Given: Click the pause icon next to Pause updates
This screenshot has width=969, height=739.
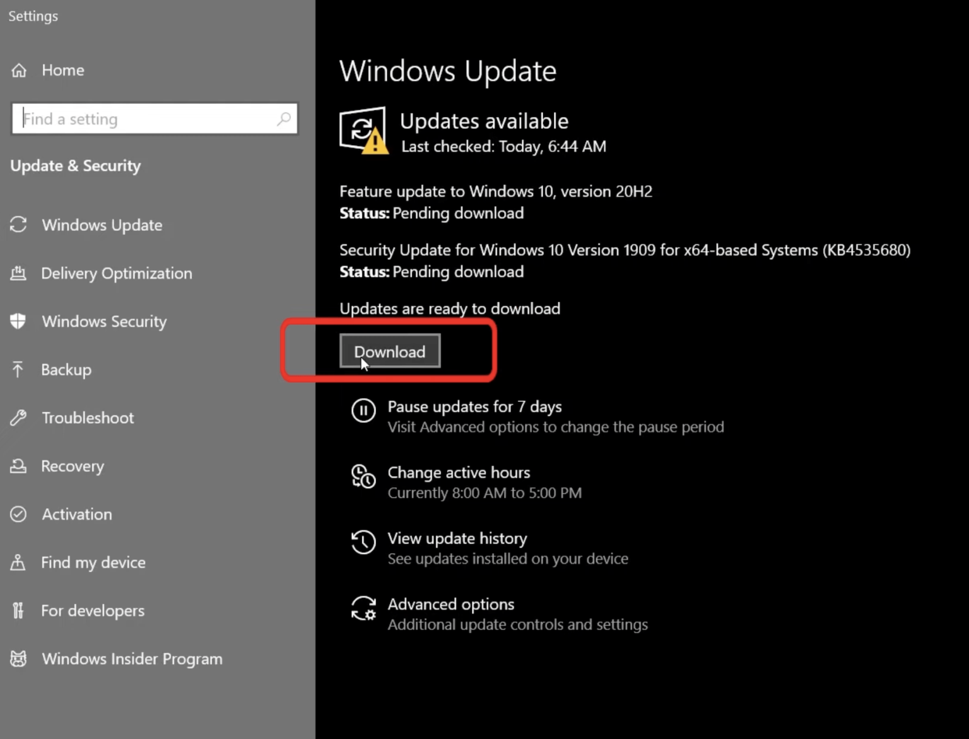Looking at the screenshot, I should (x=363, y=410).
